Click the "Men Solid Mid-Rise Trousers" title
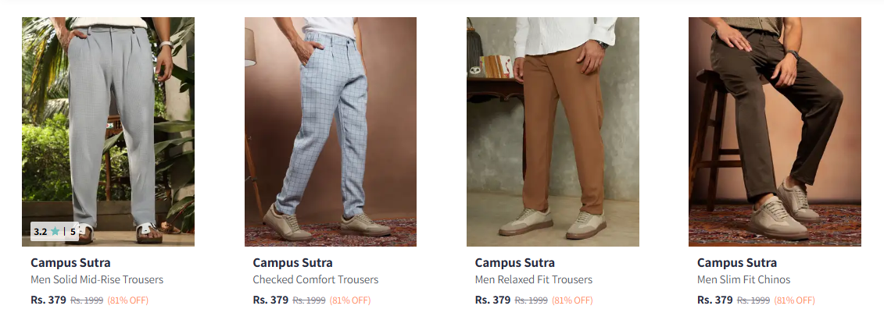884x327 pixels. (x=97, y=279)
